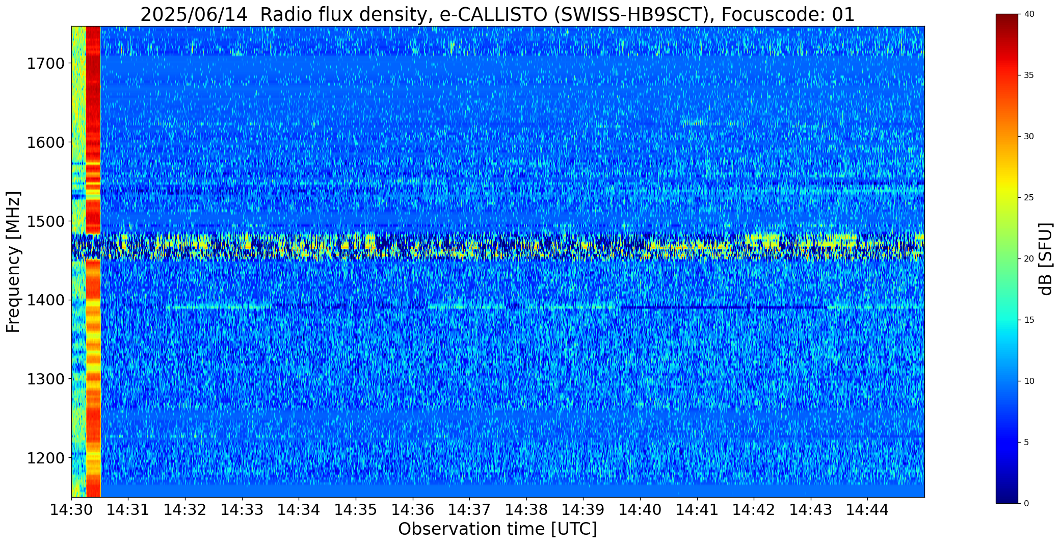Click the colorbar tick label 0
This screenshot has height=544, width=1061.
tap(1026, 503)
